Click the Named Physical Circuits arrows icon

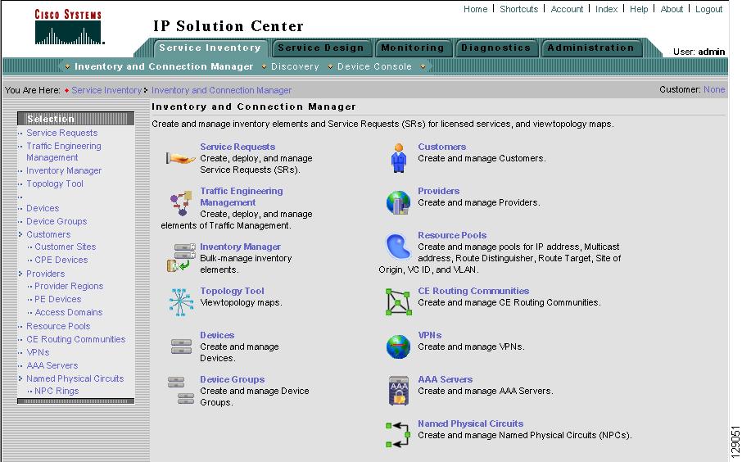(397, 435)
